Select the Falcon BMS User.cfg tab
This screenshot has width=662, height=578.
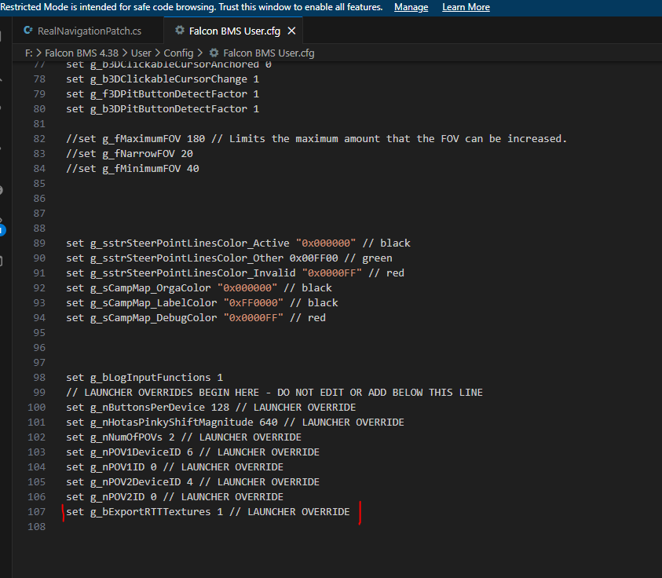tap(233, 31)
